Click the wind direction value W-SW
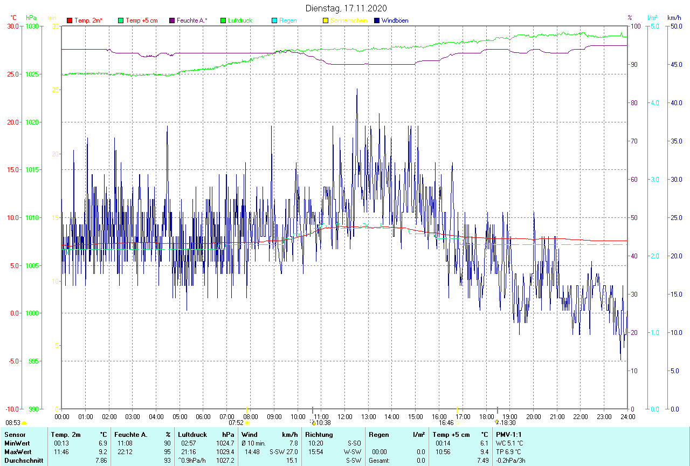Screen dimensions: 690x466 (x=353, y=452)
